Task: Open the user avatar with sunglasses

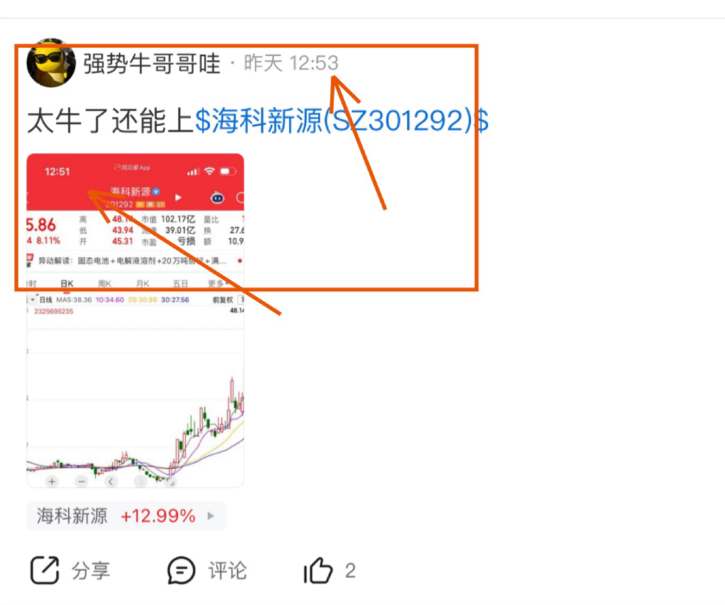Action: pos(51,63)
